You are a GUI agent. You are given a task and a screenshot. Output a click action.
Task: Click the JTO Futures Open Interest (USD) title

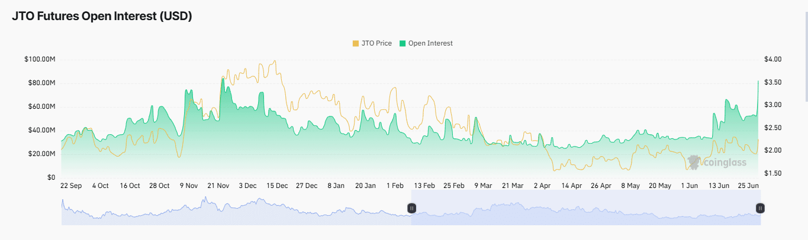tap(102, 17)
